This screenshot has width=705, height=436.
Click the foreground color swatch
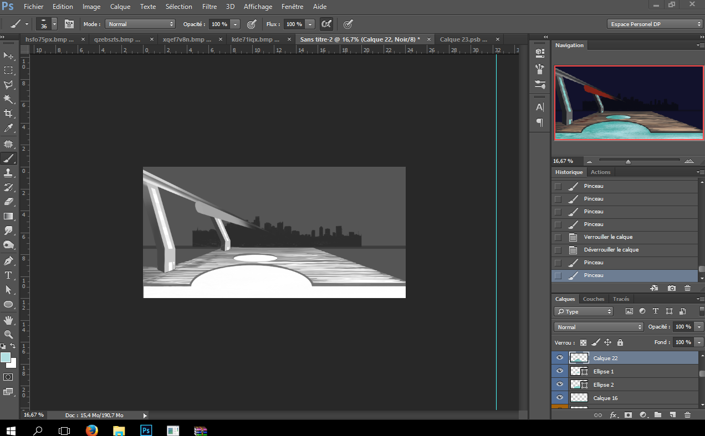pyautogui.click(x=6, y=358)
